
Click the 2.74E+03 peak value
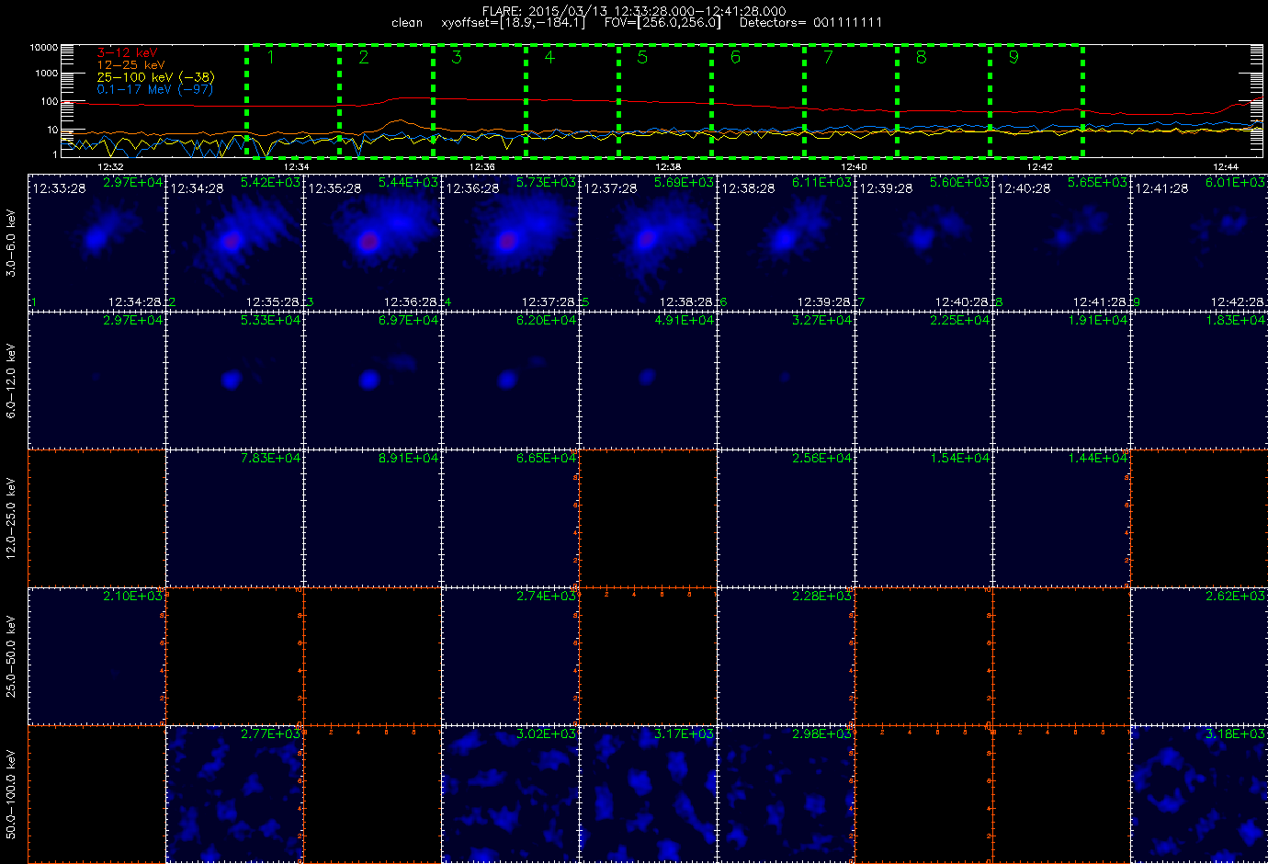point(546,597)
